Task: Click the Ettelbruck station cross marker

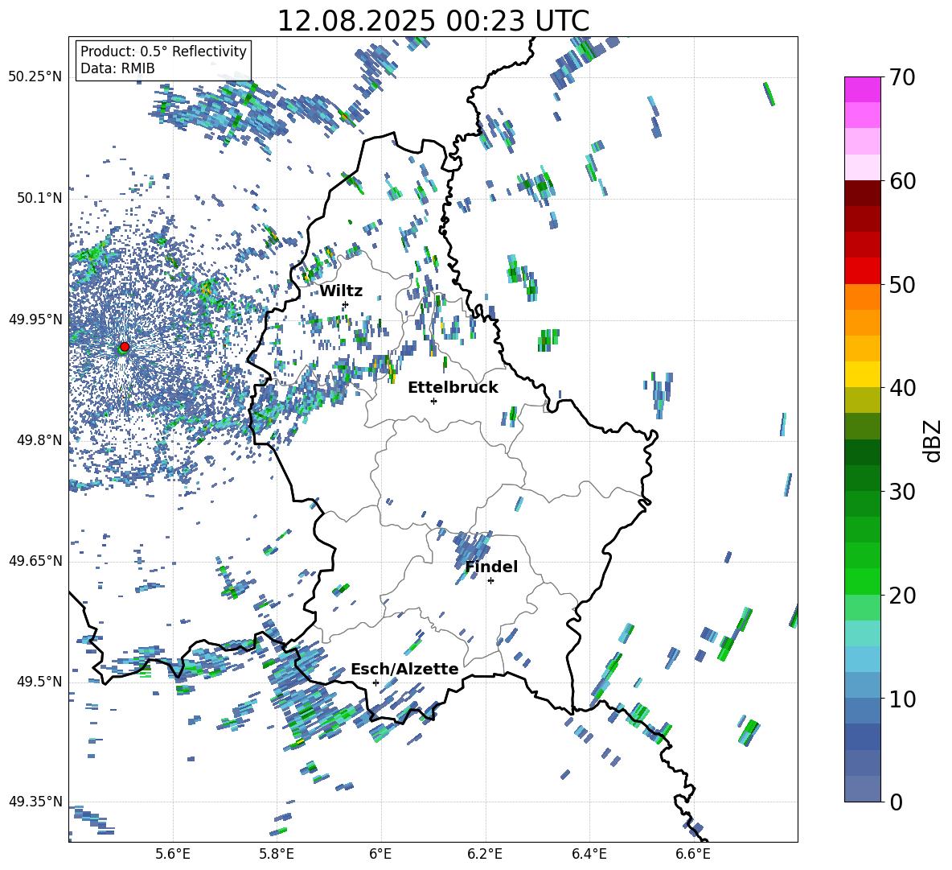Action: pyautogui.click(x=433, y=401)
